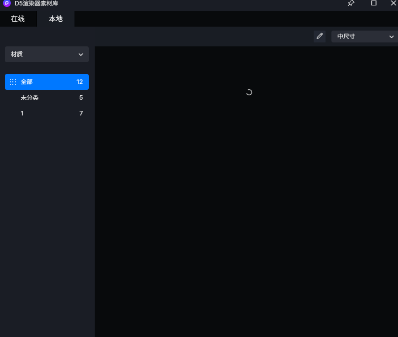
Task: Select the 未分类 category
Action: [x=30, y=98]
